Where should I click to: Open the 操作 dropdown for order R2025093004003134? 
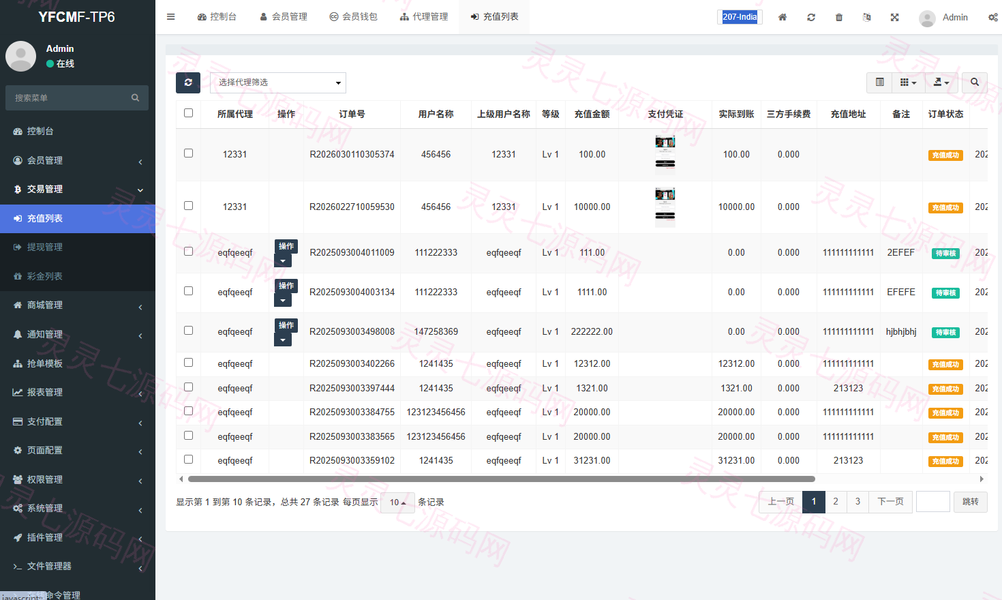(283, 301)
